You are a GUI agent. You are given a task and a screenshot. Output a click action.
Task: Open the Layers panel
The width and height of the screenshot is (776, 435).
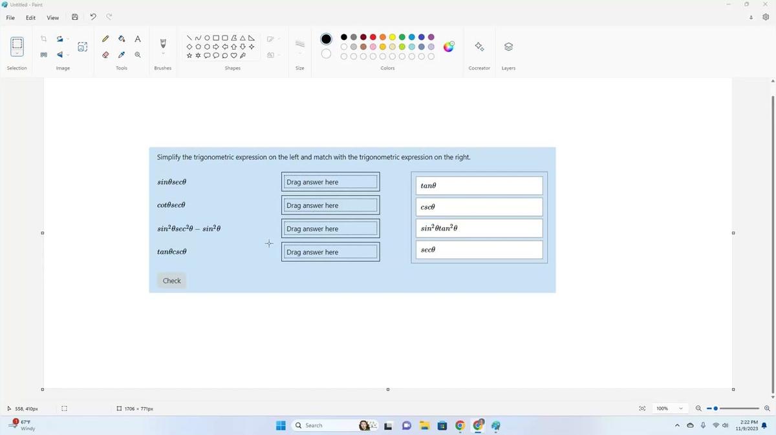[508, 47]
